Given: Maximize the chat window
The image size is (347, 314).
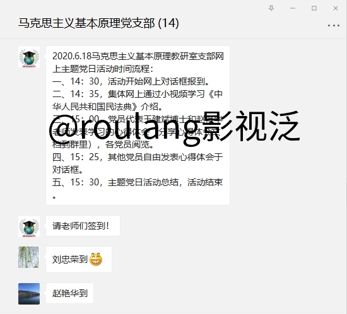Looking at the screenshot, I should pyautogui.click(x=314, y=8).
